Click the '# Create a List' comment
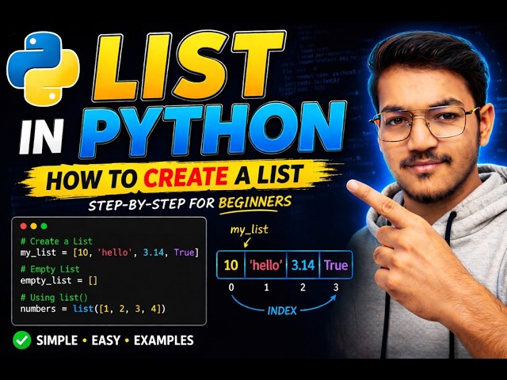Viewport: 507px width, 380px height. [x=56, y=241]
